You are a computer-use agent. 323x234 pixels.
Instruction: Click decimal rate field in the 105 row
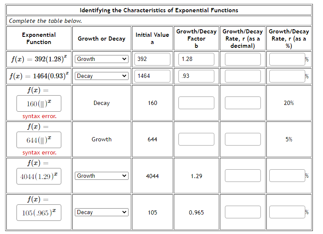(x=243, y=212)
